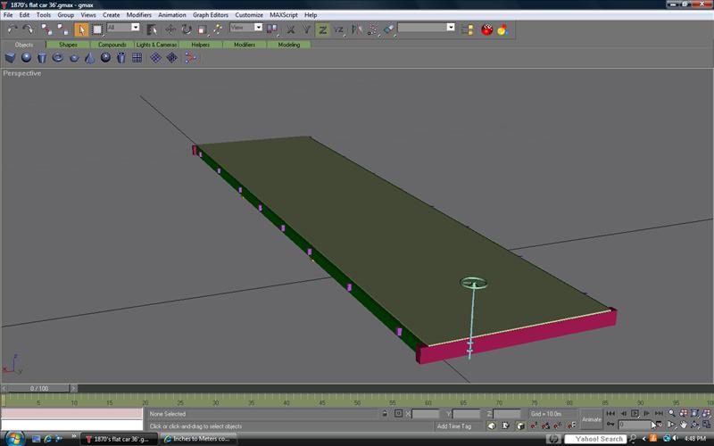Toggle the selection lock padlock

click(385, 414)
